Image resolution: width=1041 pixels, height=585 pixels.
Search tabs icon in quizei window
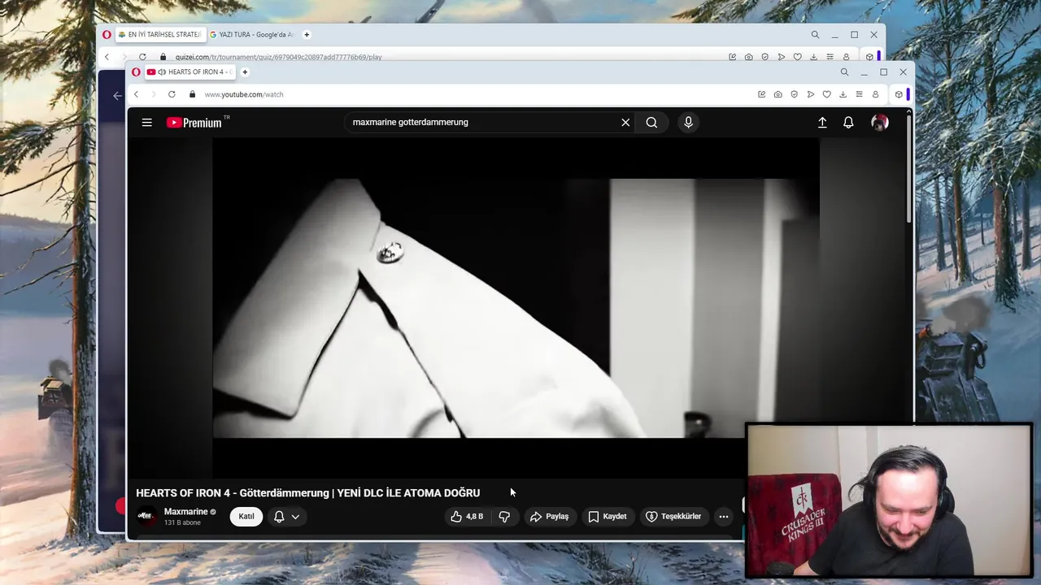(x=815, y=35)
